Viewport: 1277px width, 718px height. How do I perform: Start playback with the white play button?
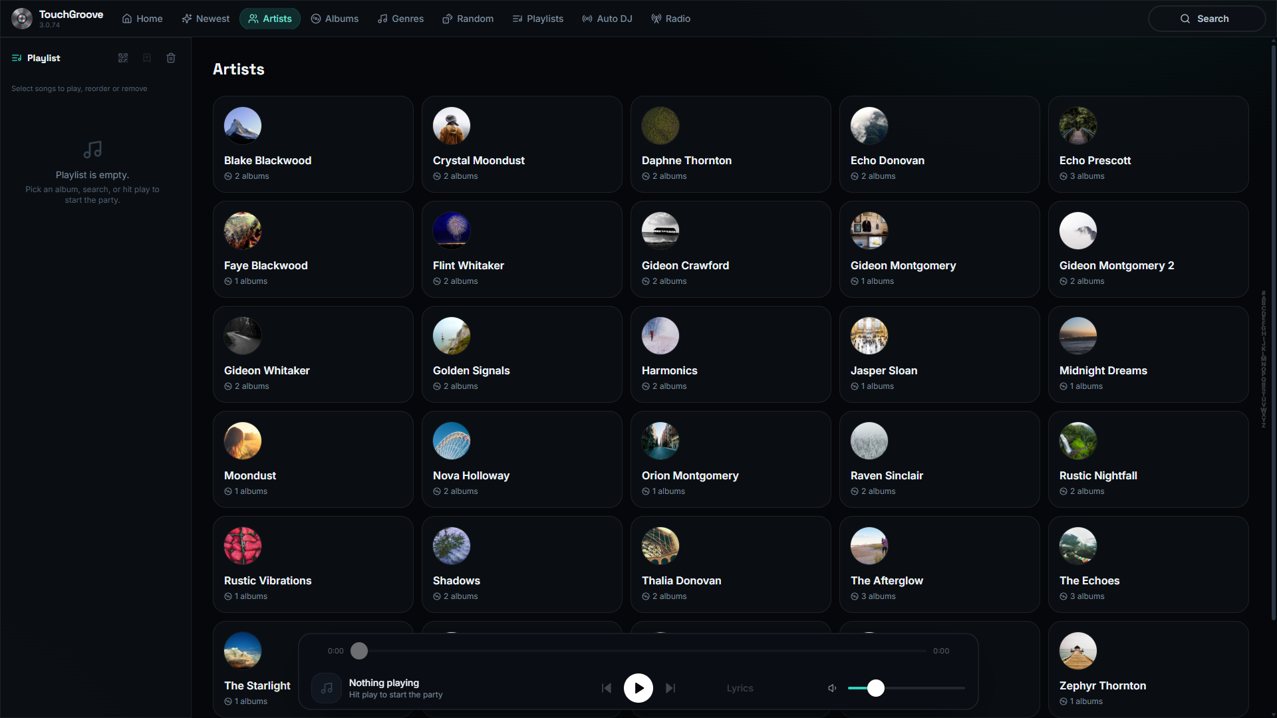coord(638,688)
